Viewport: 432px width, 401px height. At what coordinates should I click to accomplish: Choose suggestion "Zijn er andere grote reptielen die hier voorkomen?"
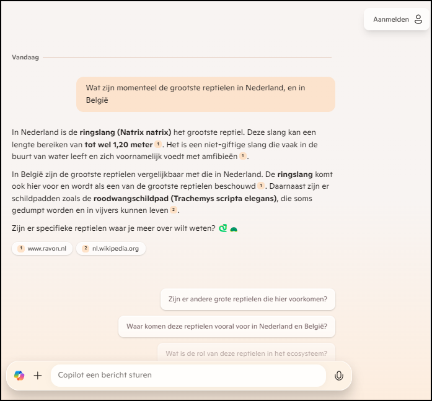click(x=247, y=300)
